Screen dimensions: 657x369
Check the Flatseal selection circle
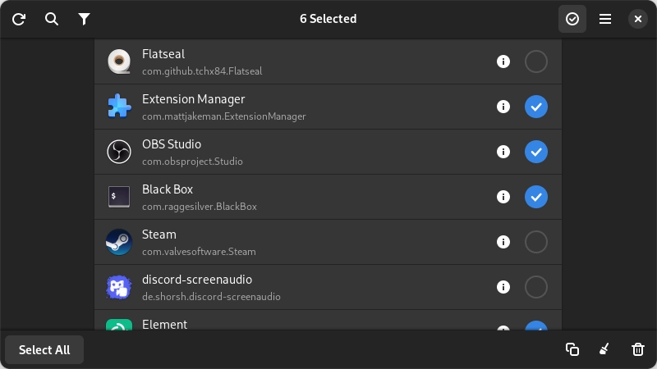click(536, 61)
